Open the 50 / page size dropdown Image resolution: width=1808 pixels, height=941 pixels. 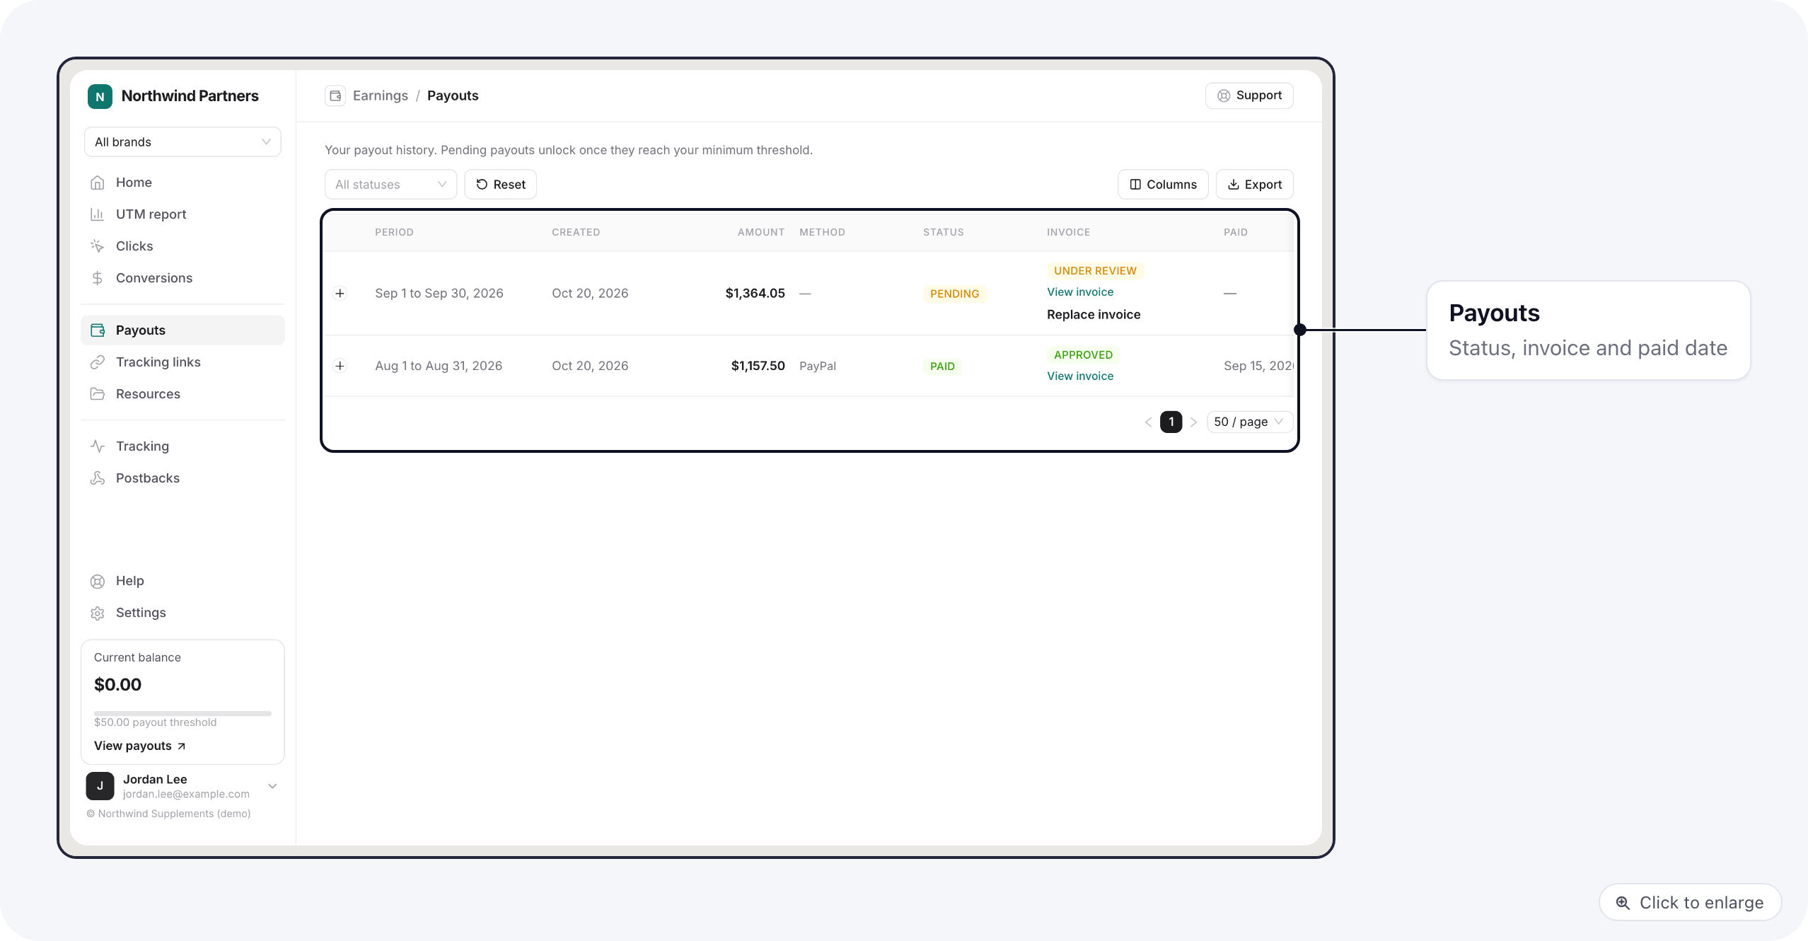[x=1249, y=422]
